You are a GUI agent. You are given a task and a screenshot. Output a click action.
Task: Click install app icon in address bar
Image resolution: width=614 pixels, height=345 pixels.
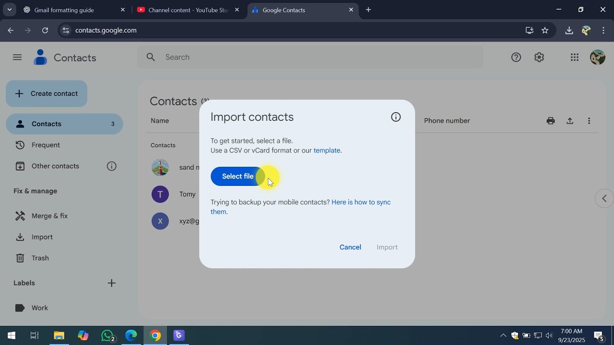point(530,30)
